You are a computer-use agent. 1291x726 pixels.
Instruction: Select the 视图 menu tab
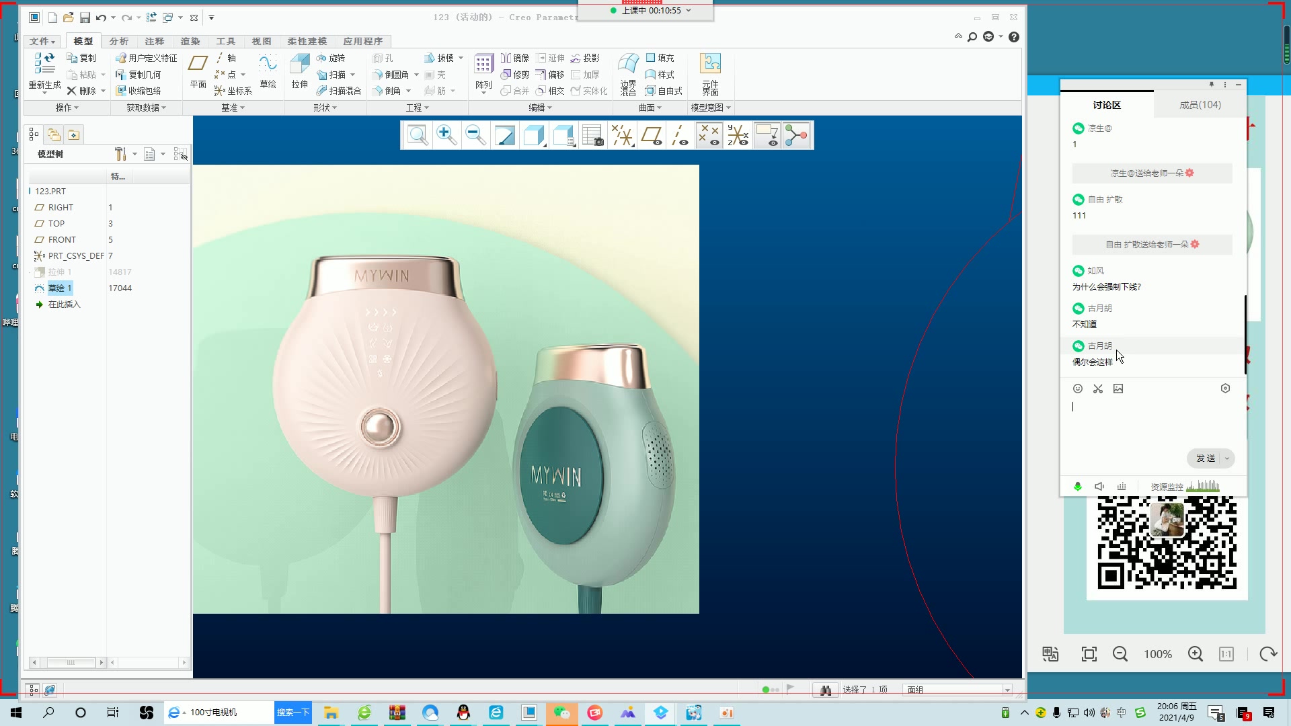[x=261, y=41]
